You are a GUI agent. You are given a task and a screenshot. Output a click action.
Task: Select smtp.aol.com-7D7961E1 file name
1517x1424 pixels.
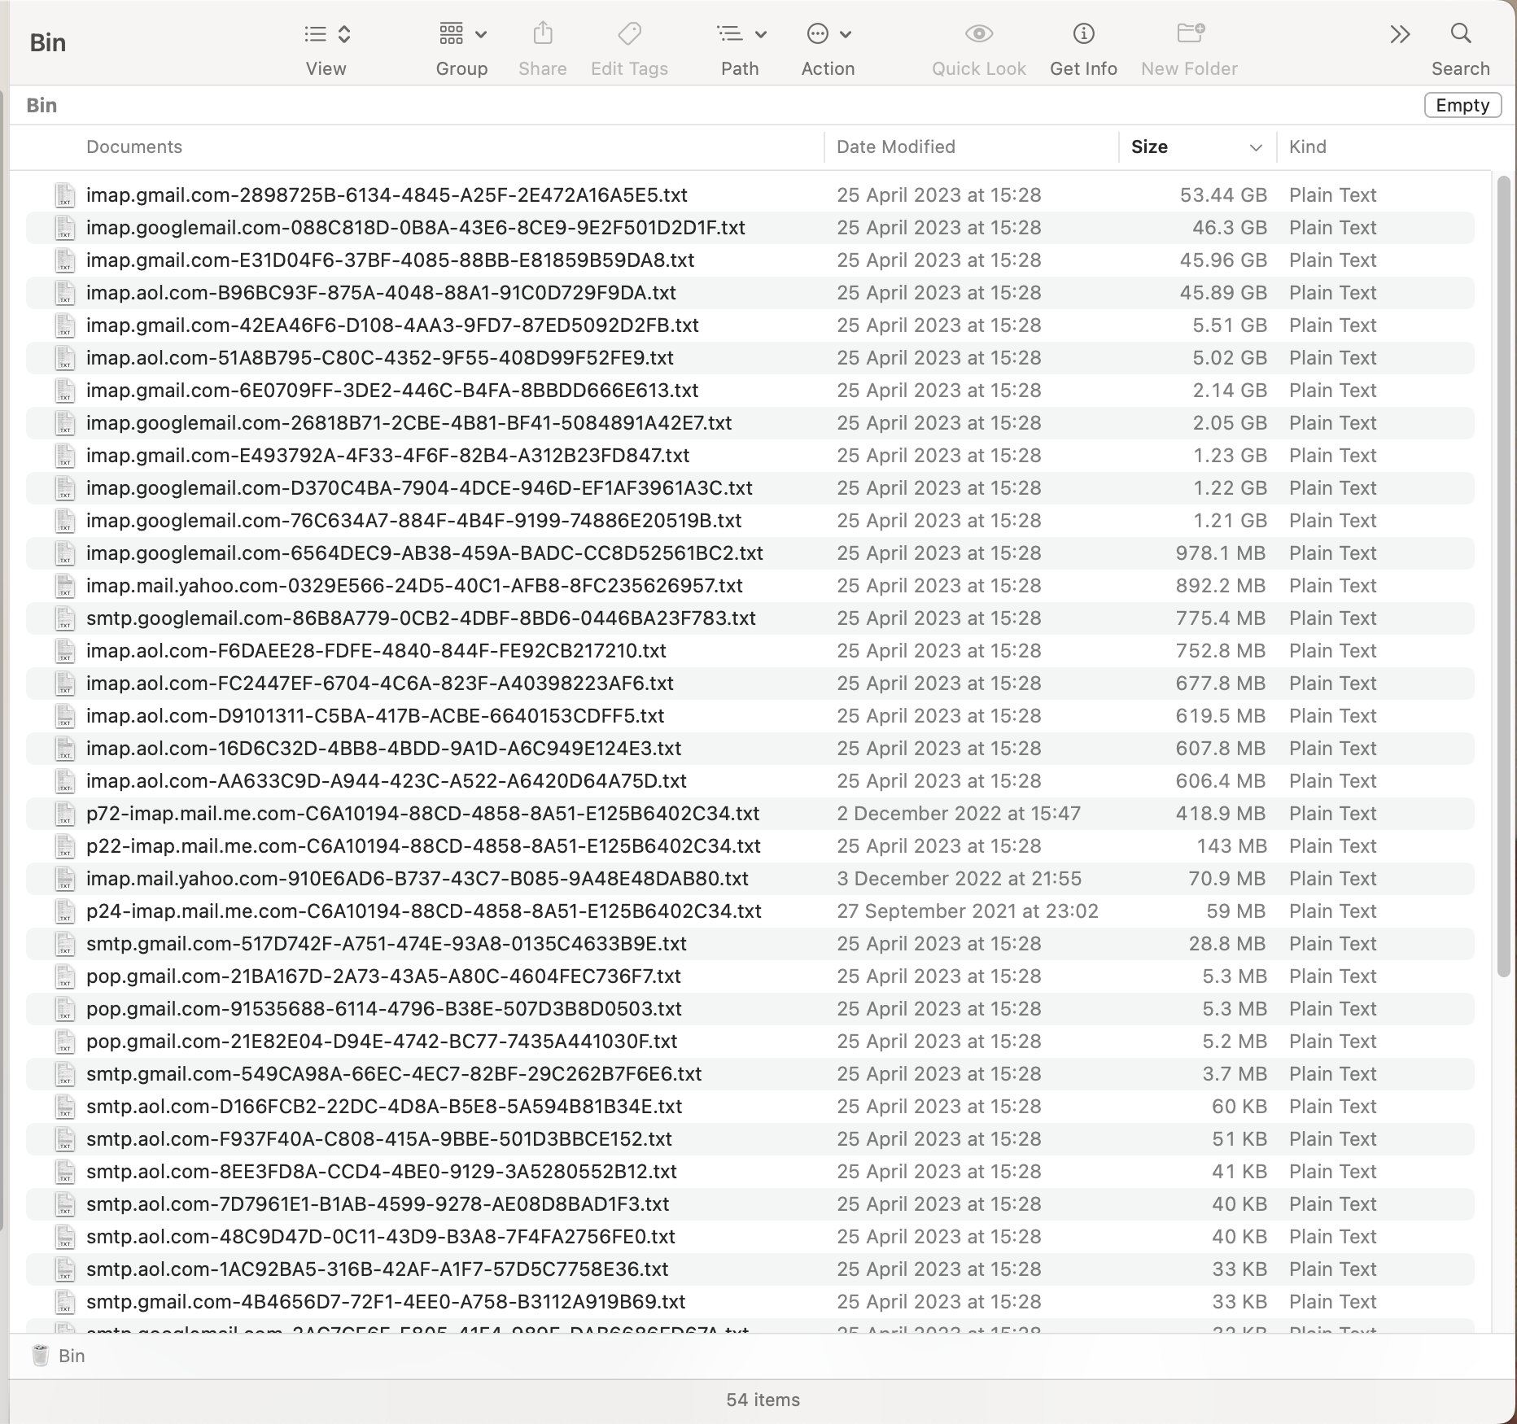378,1204
